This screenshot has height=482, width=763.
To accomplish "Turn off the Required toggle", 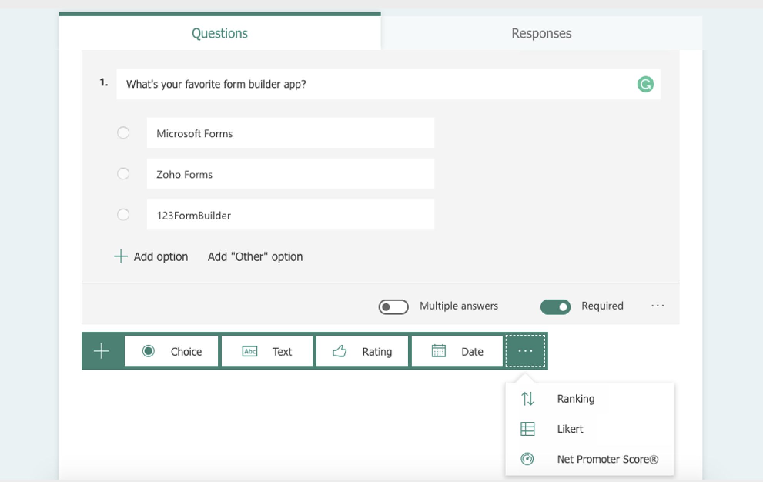I will coord(555,307).
